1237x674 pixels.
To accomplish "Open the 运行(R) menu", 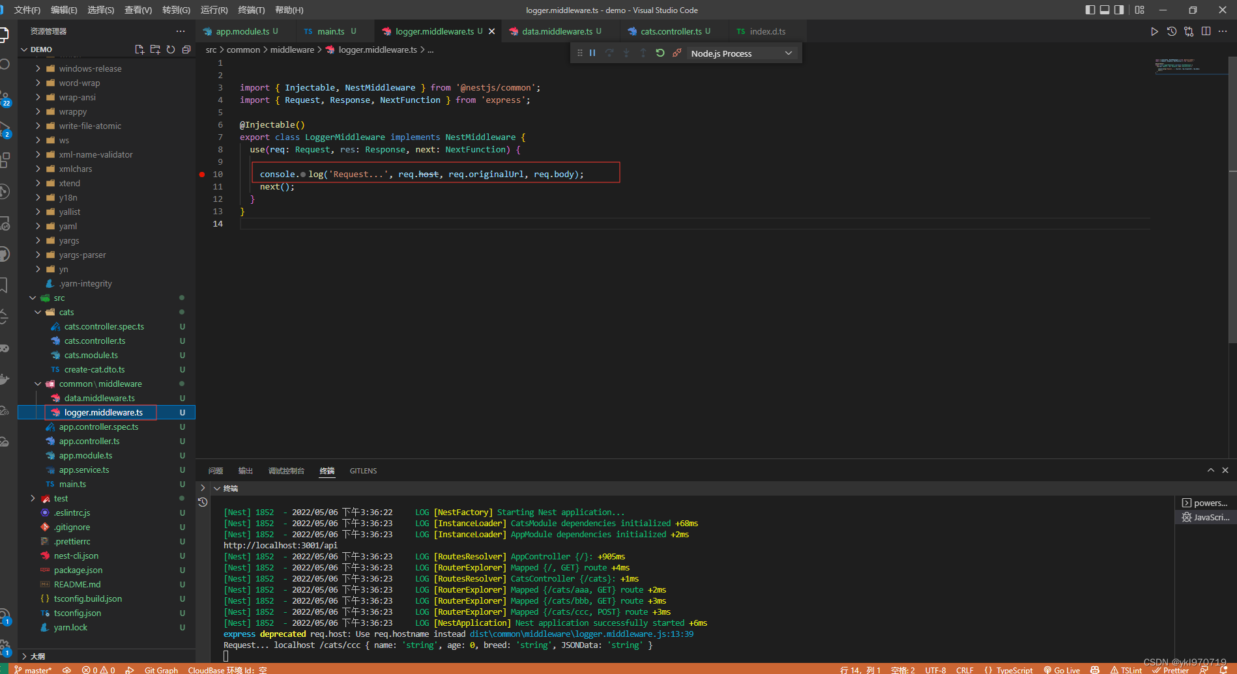I will 214,10.
